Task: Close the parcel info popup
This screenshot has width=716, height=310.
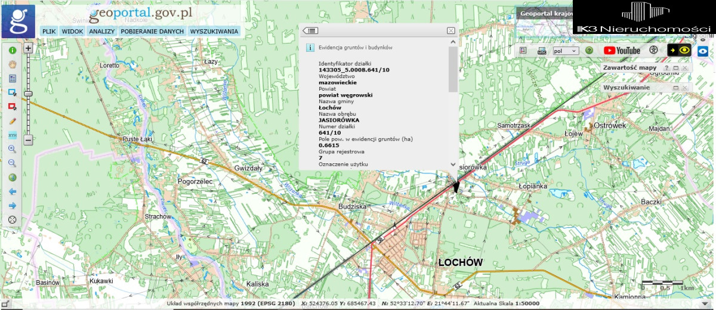Action: point(451,30)
